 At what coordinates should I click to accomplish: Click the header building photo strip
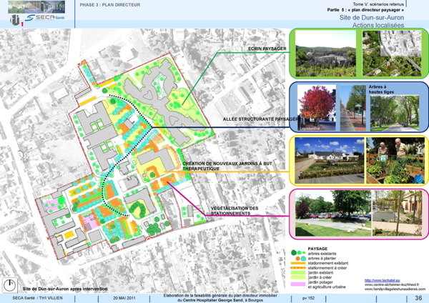coord(37,5)
